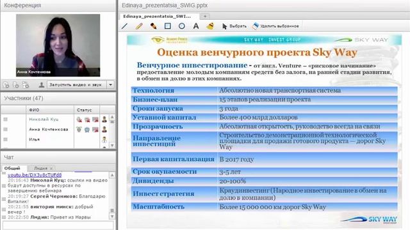Click the Масштабность row on the slide
Image resolution: width=410 pixels, height=230 pixels.
coord(264,207)
